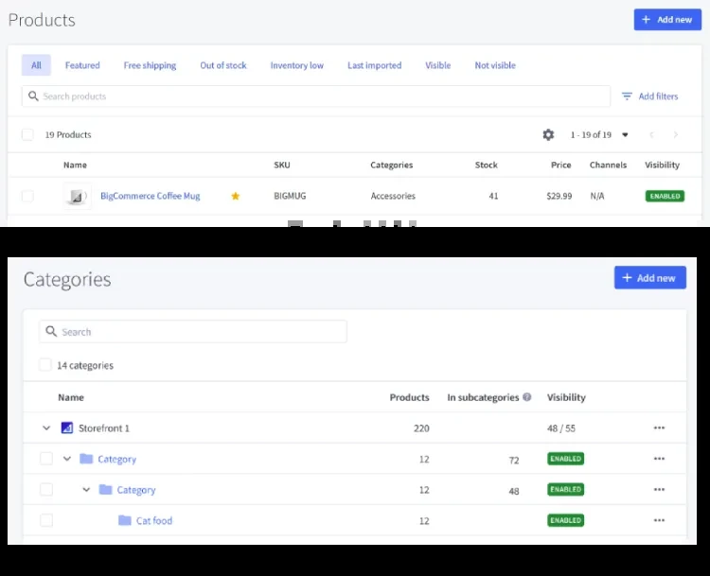Click the Channels column header
Screen dimensions: 710x576
(x=608, y=165)
